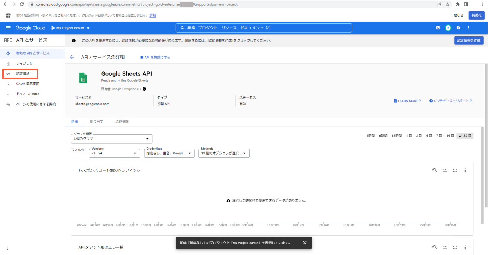Open notifications showing 2 pending items
This screenshot has height=255, width=488.
pos(448,28)
